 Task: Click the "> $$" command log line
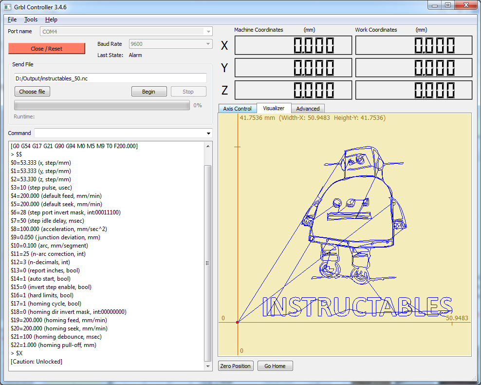[16, 154]
